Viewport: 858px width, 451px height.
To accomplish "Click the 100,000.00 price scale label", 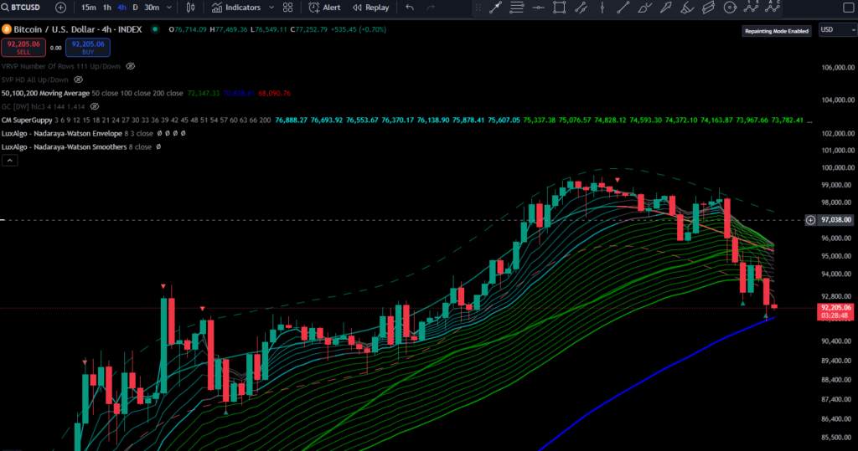I will pos(838,168).
